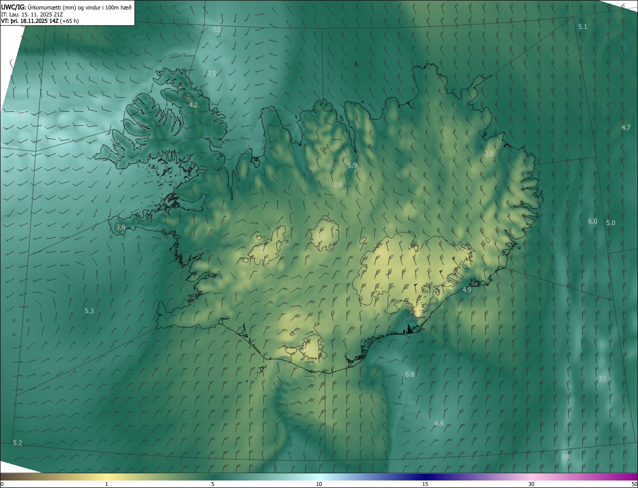638x488 pixels.
Task: Click the colorbar tick labeled 50
Action: tap(634, 484)
